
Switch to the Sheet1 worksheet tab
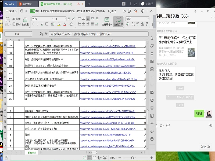coord(32,152)
